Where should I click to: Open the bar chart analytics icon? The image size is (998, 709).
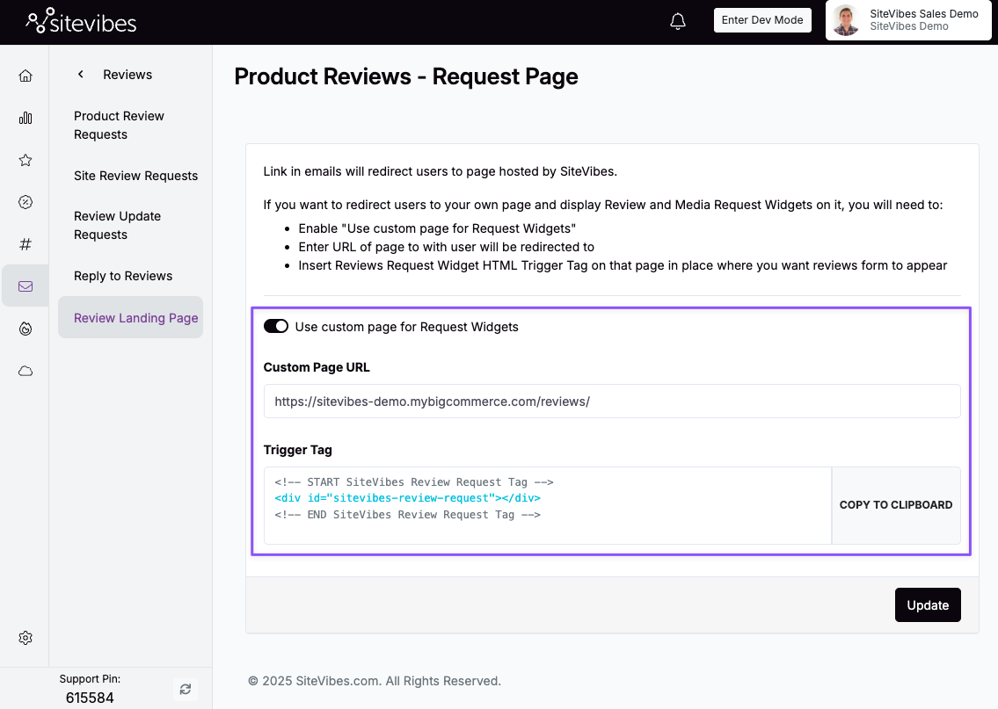click(x=25, y=118)
